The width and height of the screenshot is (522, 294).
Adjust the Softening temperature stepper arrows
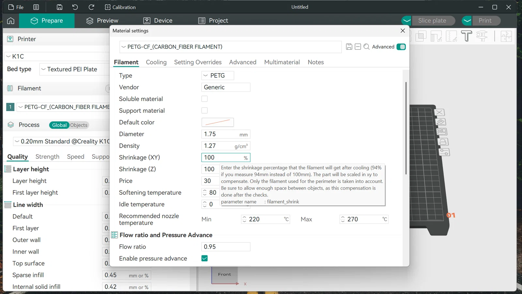click(x=205, y=193)
